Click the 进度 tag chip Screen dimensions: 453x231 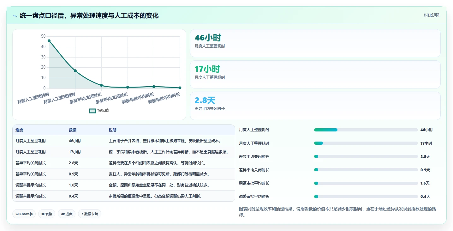point(67,214)
